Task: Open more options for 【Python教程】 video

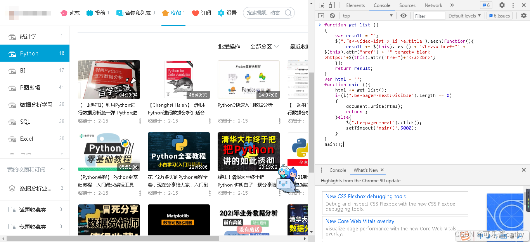Action: [x=140, y=193]
